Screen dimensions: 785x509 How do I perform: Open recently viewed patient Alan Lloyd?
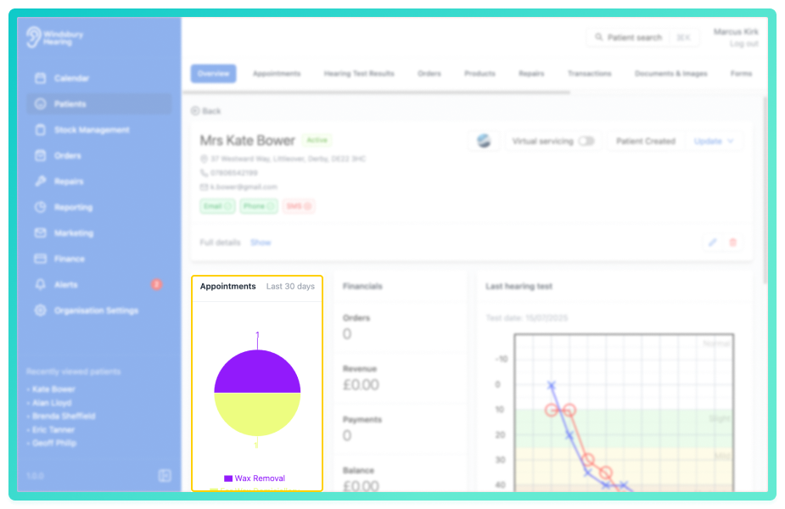pos(52,403)
